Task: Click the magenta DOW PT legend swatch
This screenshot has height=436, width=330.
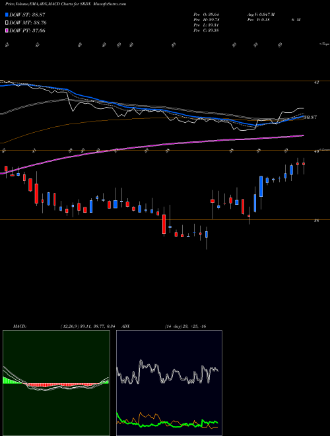Action: [7, 30]
